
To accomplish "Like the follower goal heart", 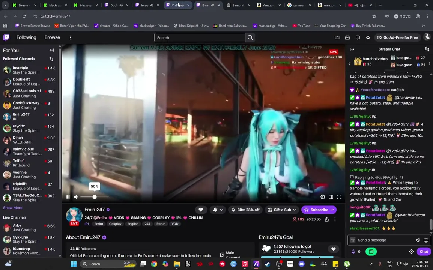I will [333, 249].
